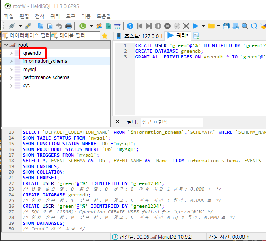This screenshot has width=266, height=241.
Task: Open the 도움말 menu
Action: 104,16
